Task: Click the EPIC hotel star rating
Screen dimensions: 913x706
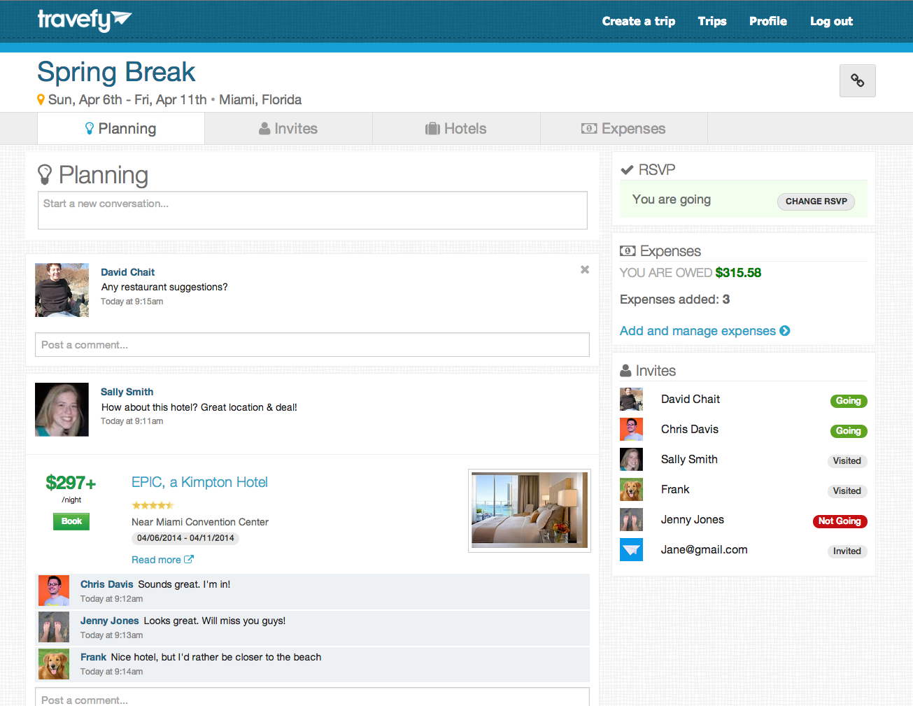Action: (x=153, y=505)
